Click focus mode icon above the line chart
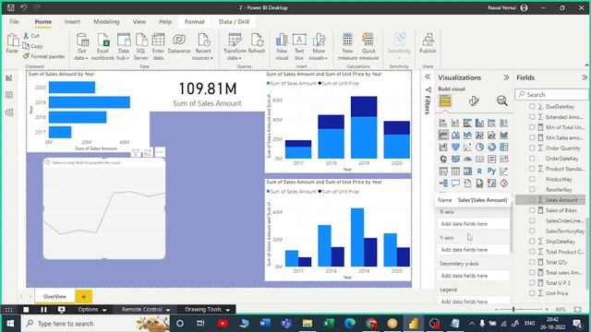The image size is (591, 332). click(x=148, y=152)
